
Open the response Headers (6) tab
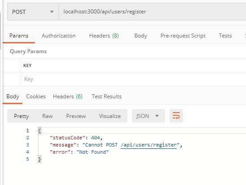point(68,97)
